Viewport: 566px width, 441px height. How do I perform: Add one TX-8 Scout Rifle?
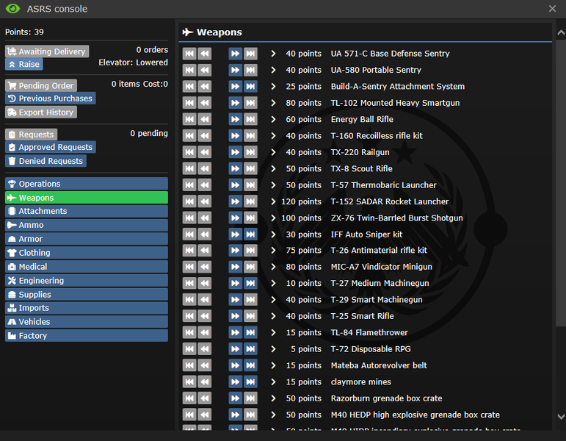pos(235,169)
